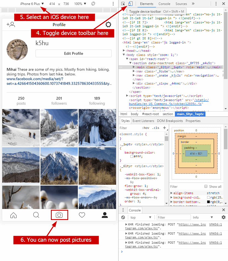
Task: Show more DevTools tabs chevron
Action: (x=193, y=4)
